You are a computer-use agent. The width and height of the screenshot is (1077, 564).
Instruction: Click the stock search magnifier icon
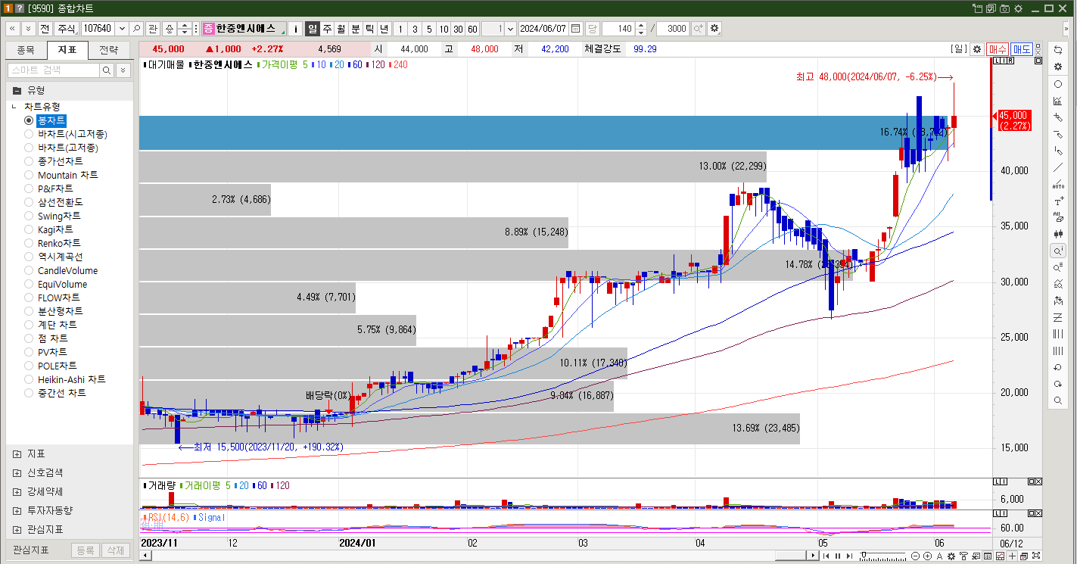pos(136,28)
